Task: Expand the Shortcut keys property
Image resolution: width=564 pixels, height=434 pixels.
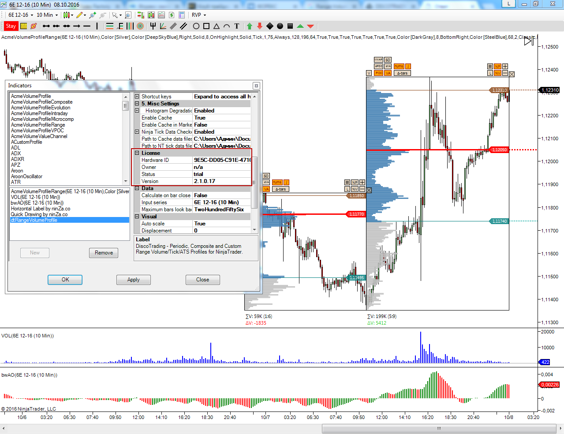Action: (137, 97)
